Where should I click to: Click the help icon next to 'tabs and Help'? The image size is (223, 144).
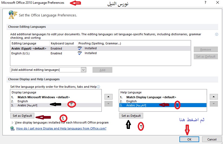99,87
